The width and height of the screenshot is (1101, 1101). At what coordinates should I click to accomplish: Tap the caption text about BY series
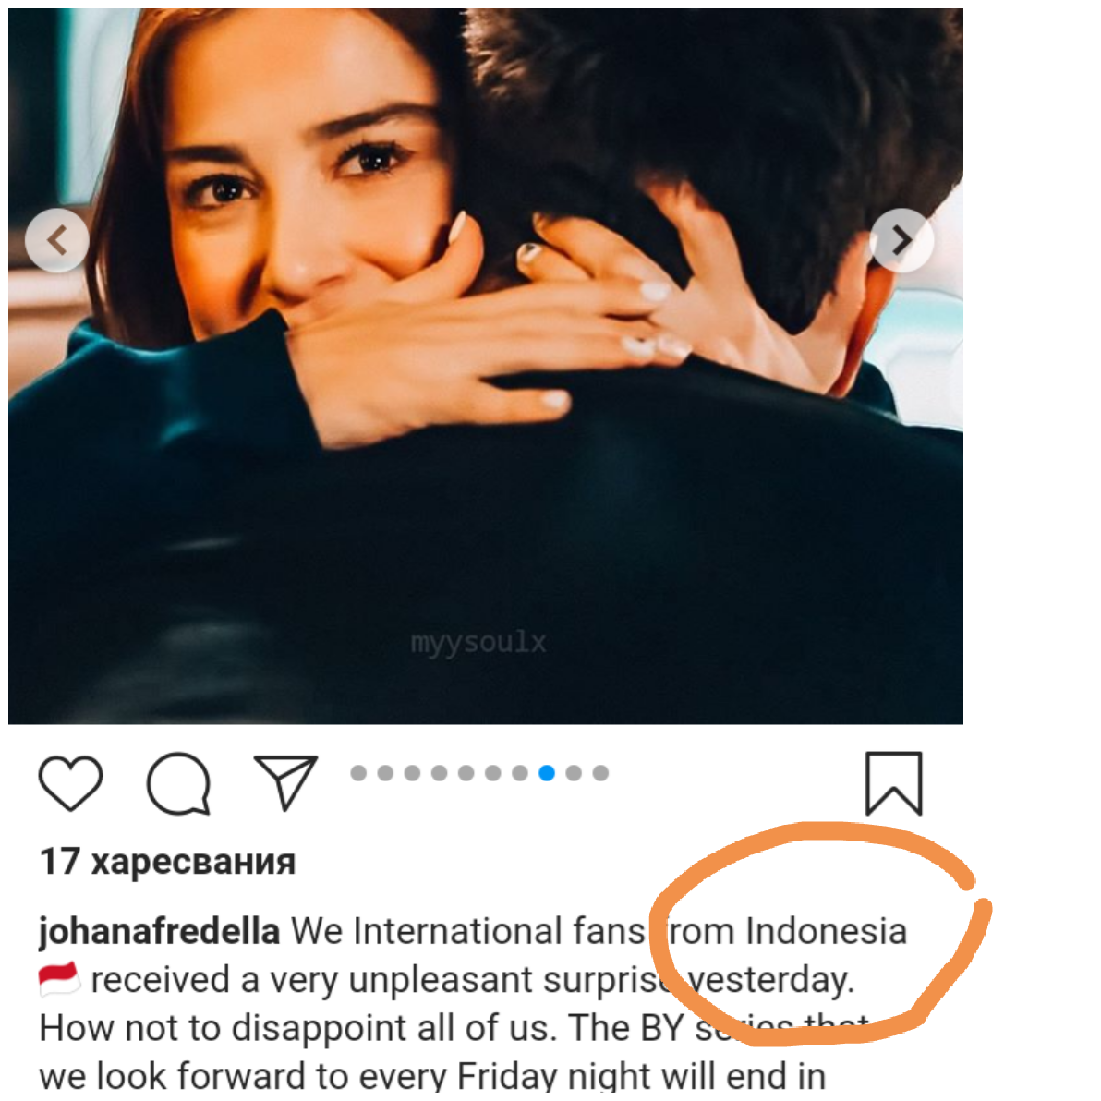pos(472,1003)
